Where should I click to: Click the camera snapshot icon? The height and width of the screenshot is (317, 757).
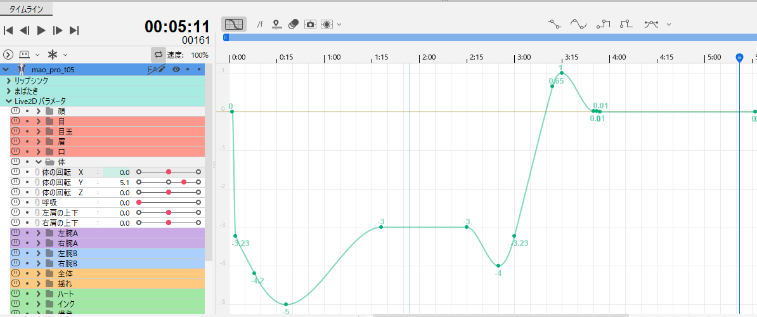[x=310, y=24]
